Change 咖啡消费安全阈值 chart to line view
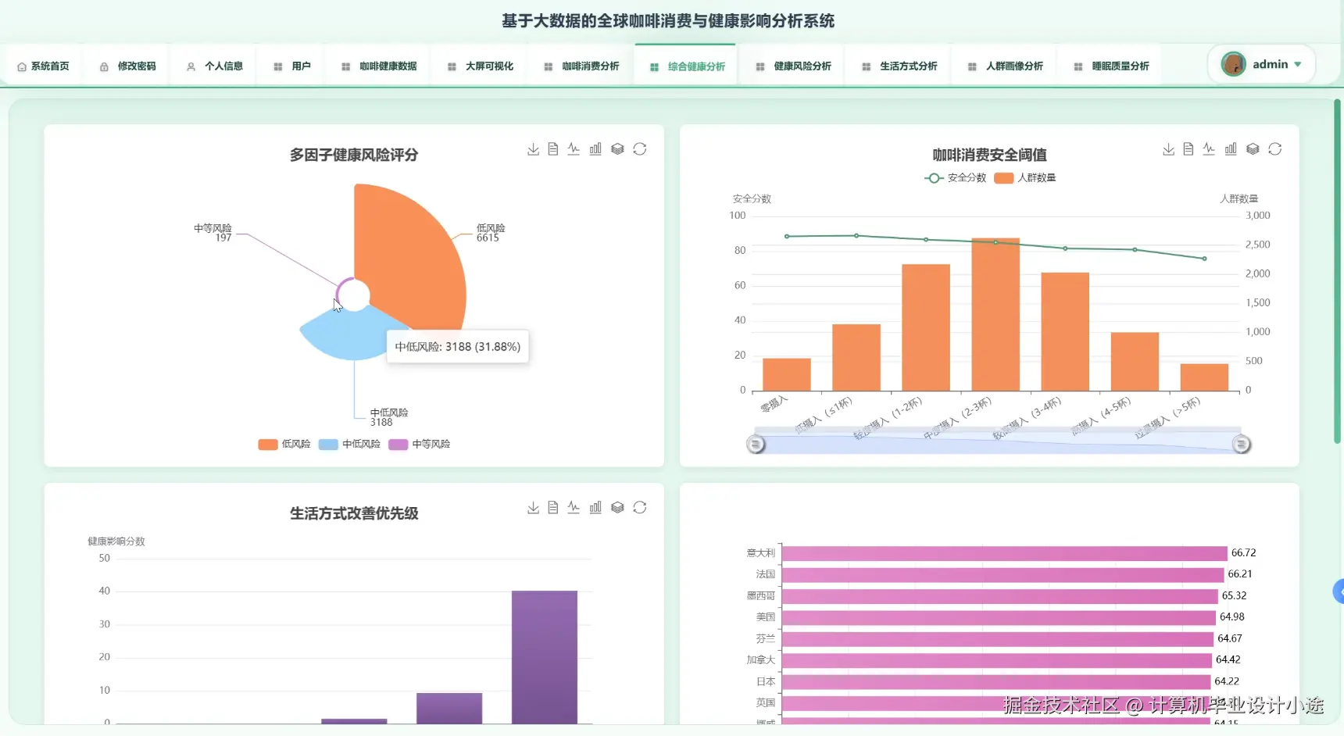This screenshot has width=1344, height=736. tap(1209, 149)
